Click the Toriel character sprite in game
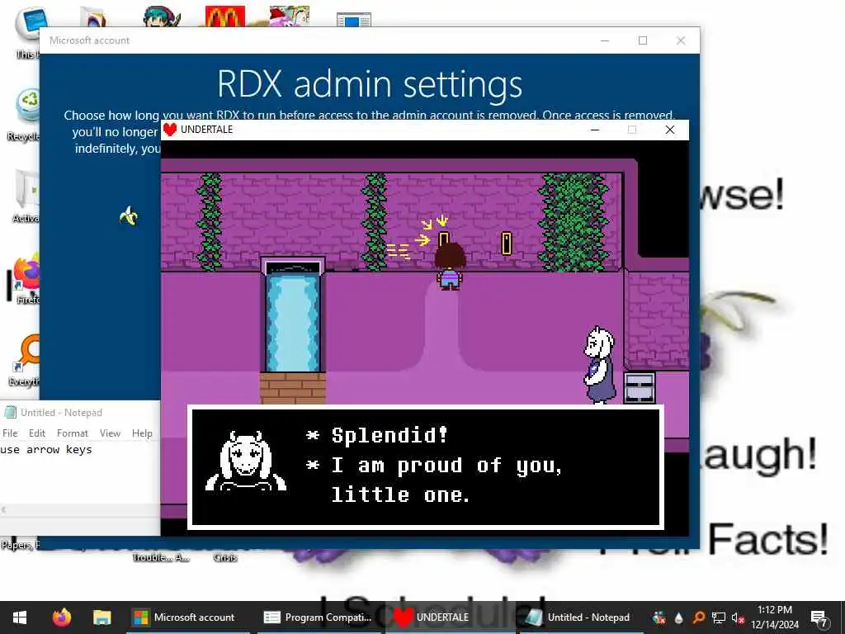The height and width of the screenshot is (634, 845). [599, 364]
